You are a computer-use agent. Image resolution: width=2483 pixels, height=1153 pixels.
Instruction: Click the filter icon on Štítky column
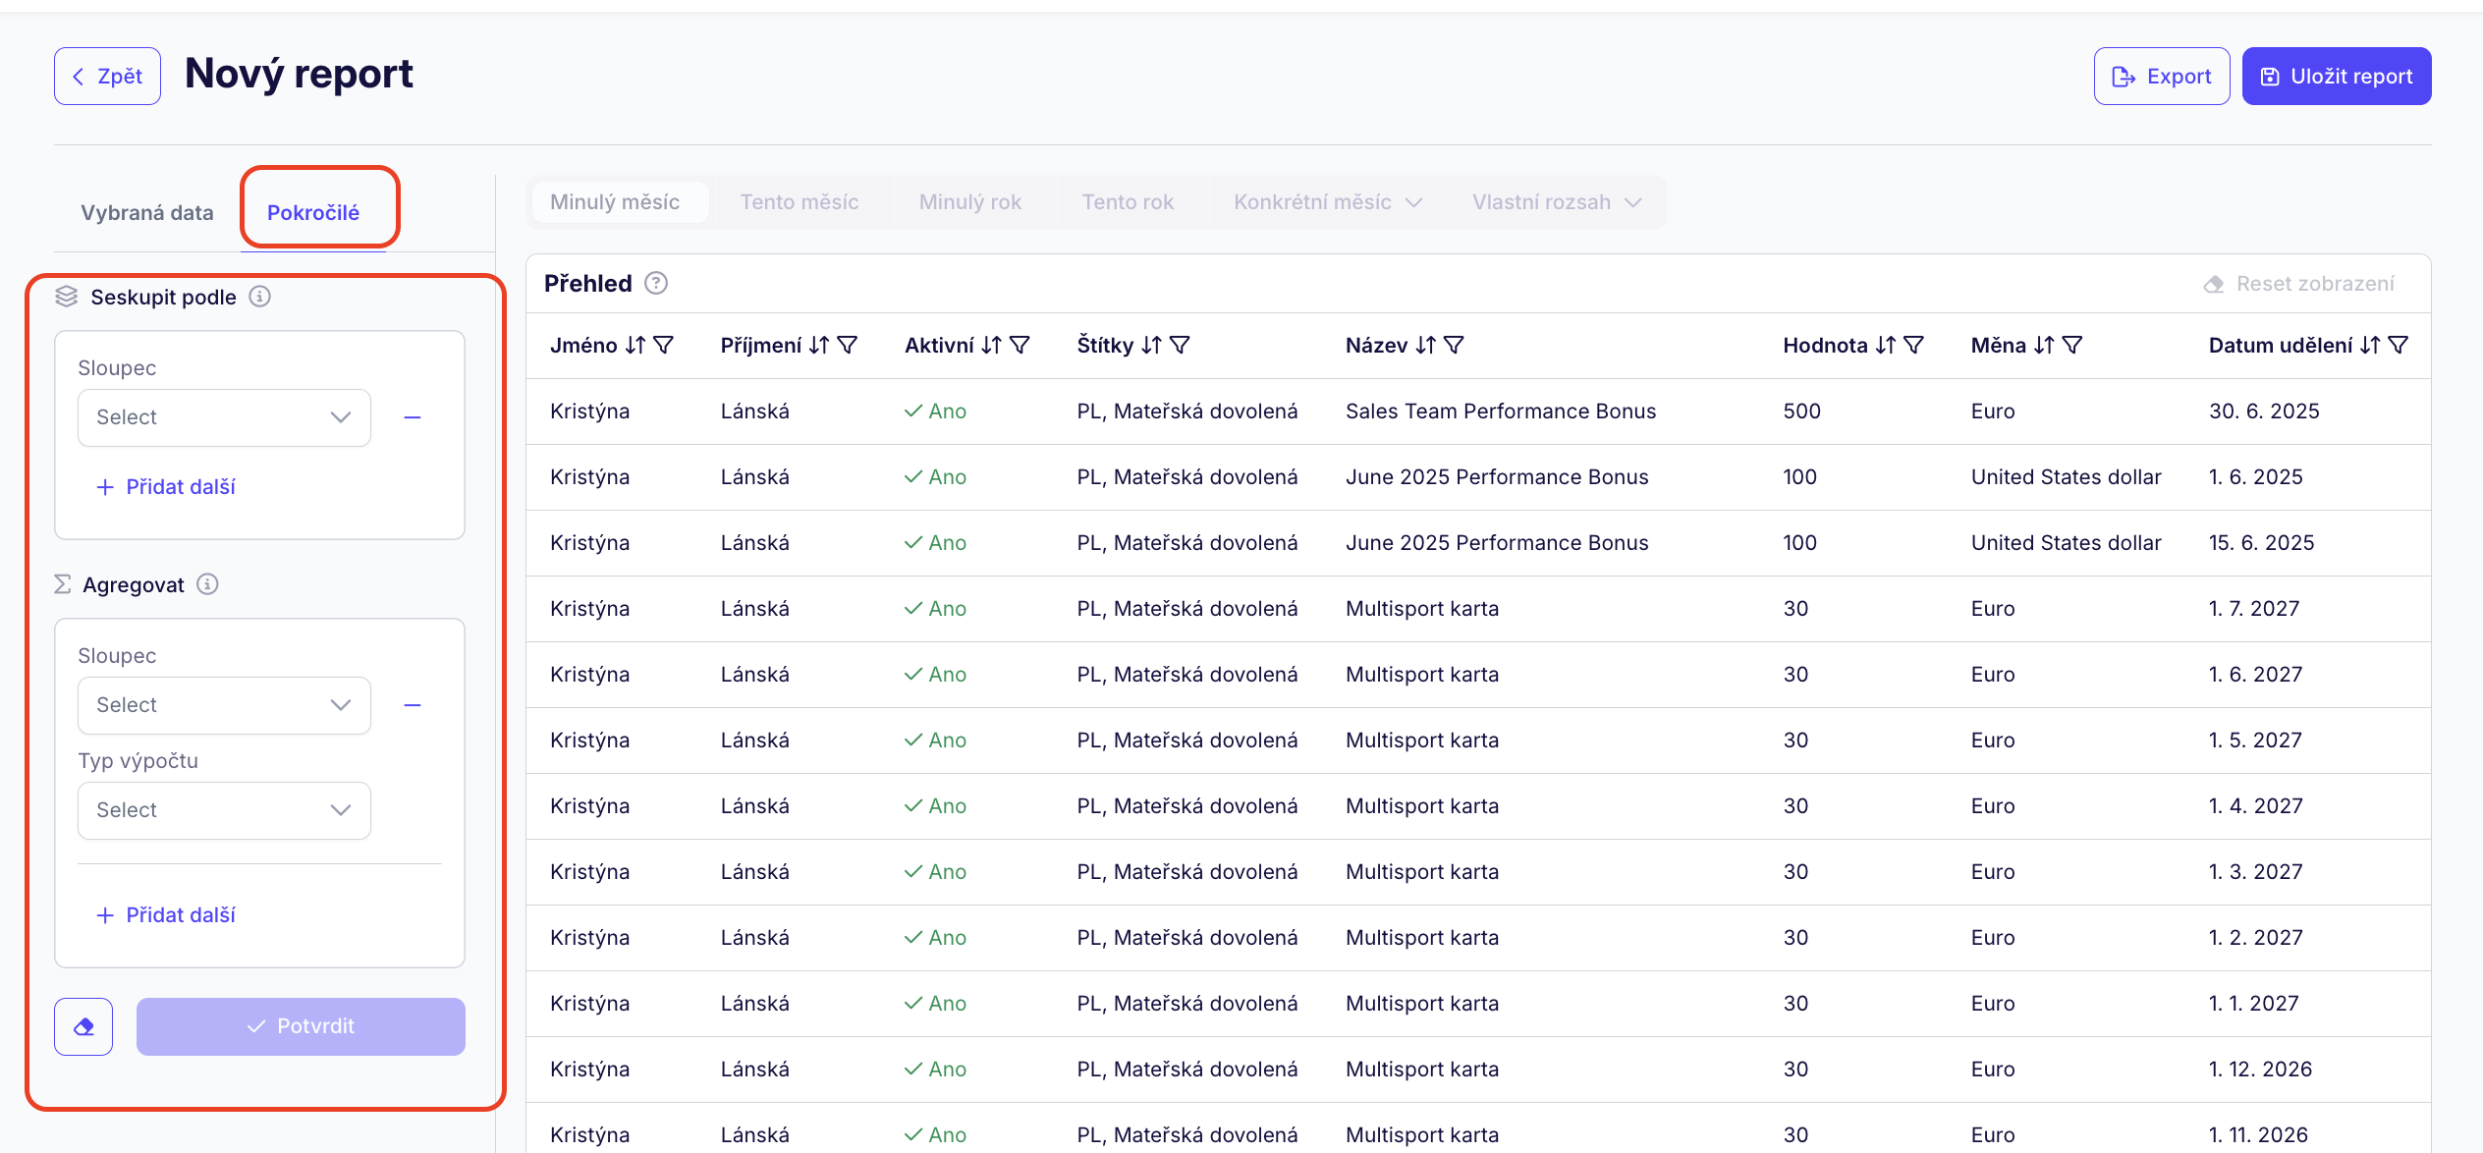1181,346
